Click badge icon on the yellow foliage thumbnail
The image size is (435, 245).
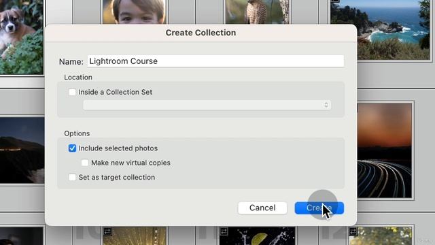pyautogui.click(x=353, y=231)
